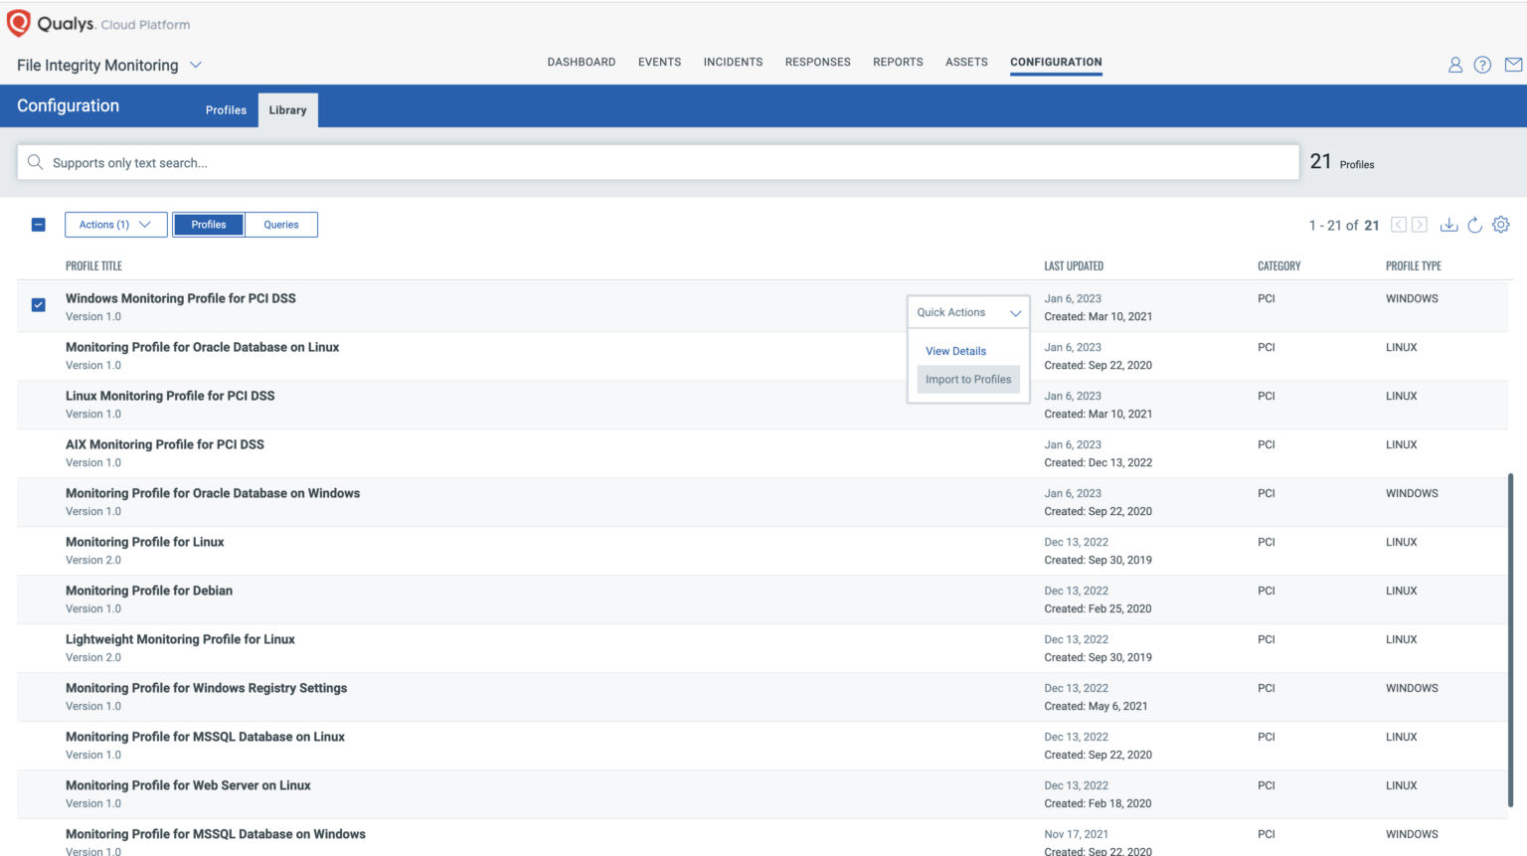Screen dimensions: 1527x856
Task: Open the user account icon
Action: click(x=1454, y=64)
